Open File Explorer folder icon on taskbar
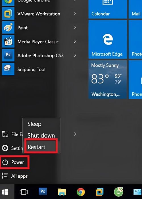Viewport: 142px width, 199px height. (x=62, y=192)
